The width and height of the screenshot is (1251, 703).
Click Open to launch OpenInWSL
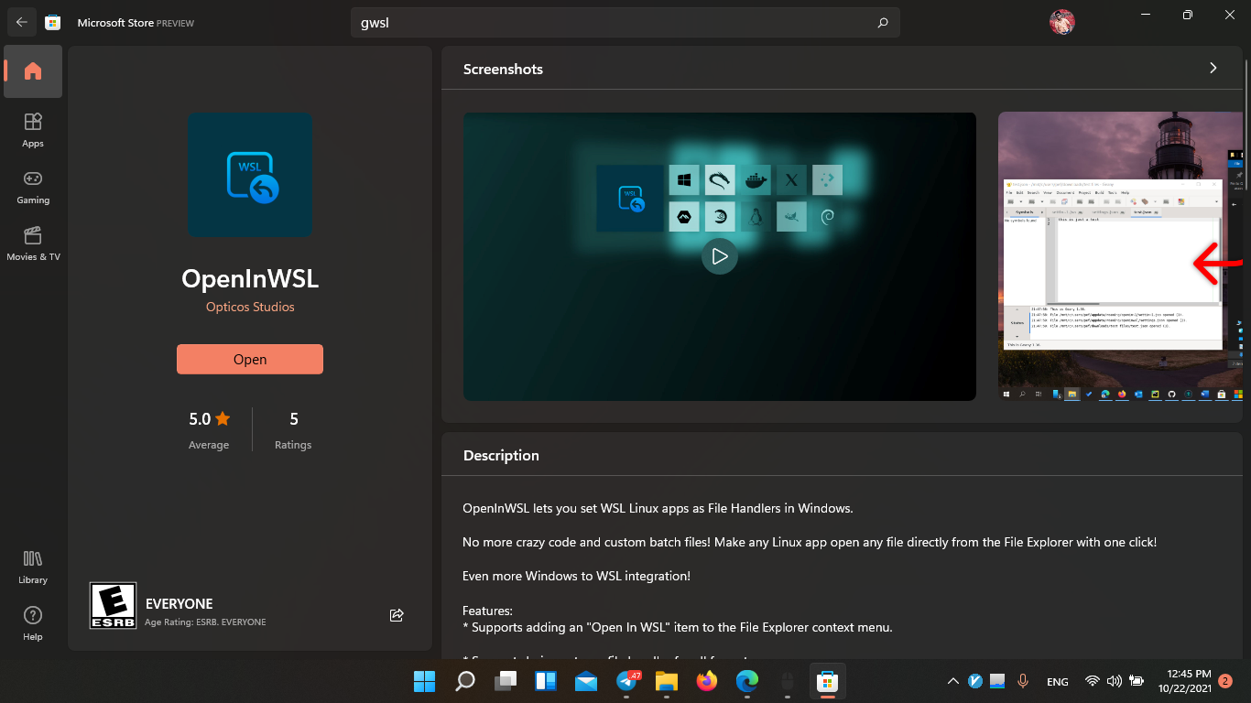250,360
